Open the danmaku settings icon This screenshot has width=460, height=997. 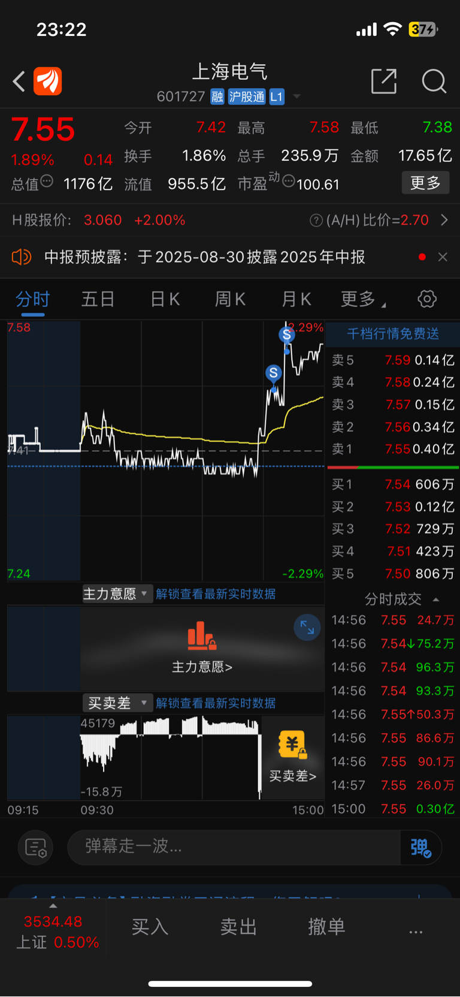click(36, 848)
